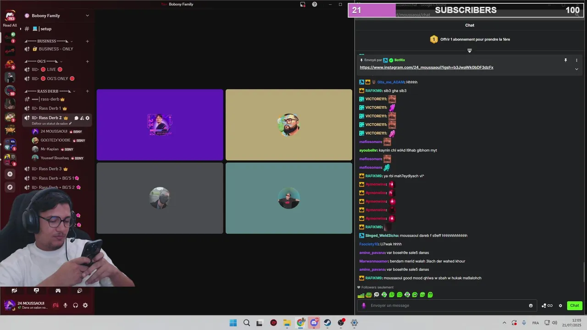587x330 pixels.
Task: Expand the Bobony Family server menu
Action: point(87,16)
